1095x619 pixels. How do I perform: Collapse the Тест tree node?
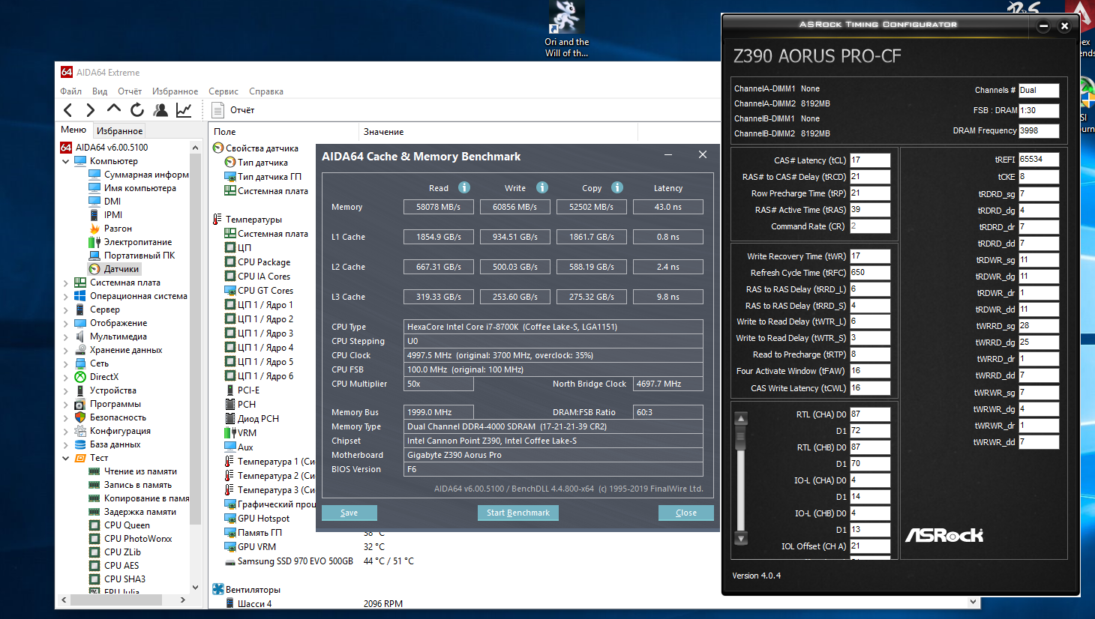[66, 458]
